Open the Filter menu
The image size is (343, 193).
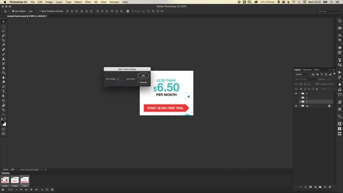point(88,2)
